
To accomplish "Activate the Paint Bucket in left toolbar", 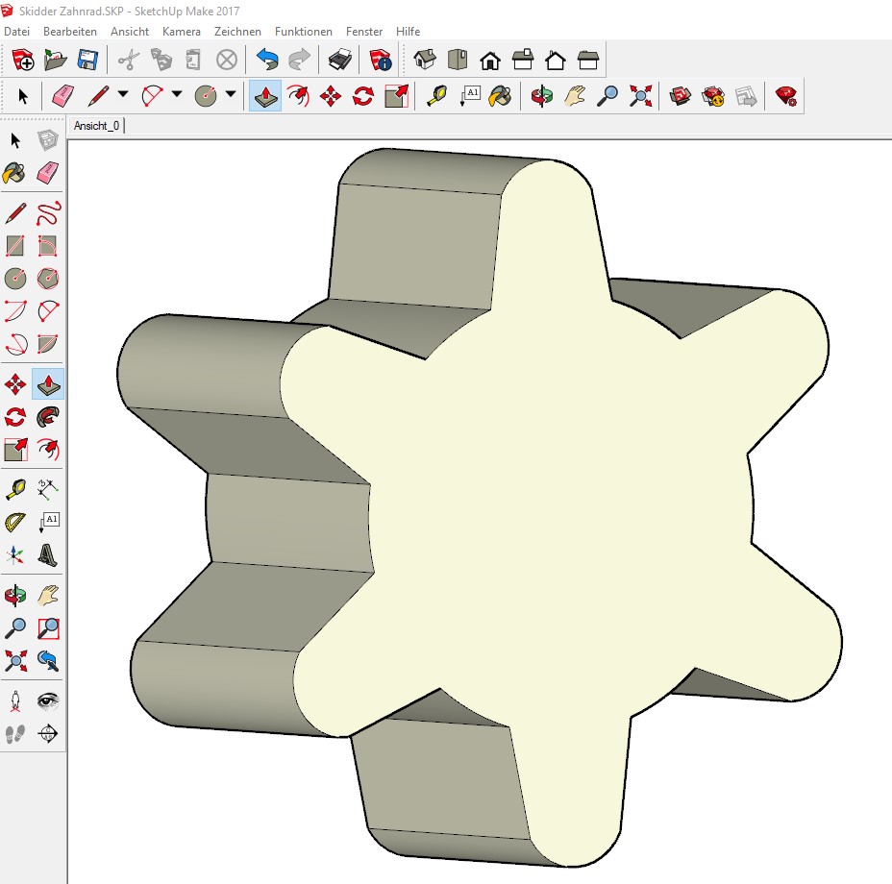I will tap(15, 173).
